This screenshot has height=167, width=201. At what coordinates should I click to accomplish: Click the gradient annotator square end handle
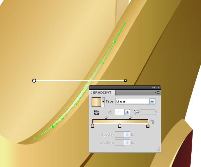point(125,81)
